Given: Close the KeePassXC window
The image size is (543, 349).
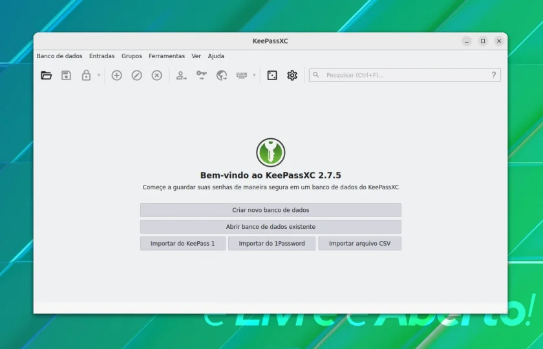Looking at the screenshot, I should click(499, 41).
